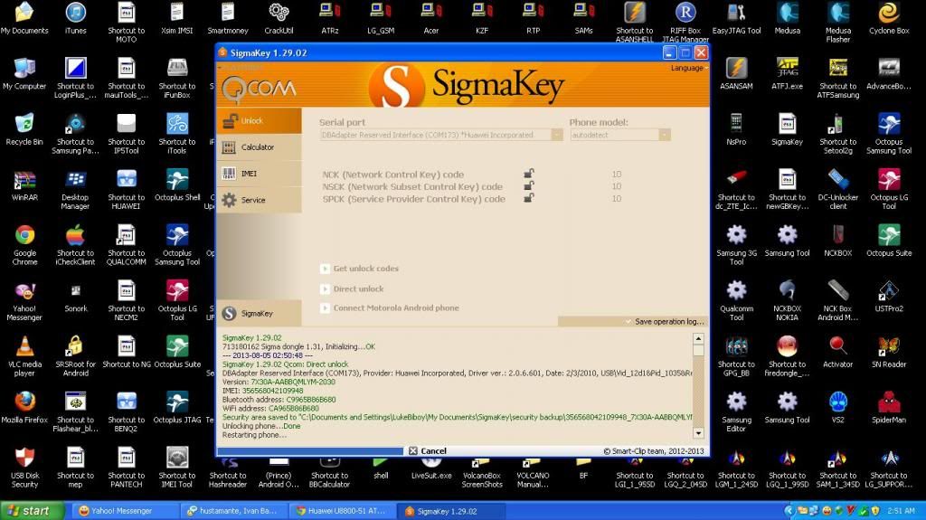Click the IMEI barcode icon
This screenshot has height=520, width=926.
229,174
